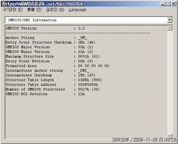
Task: Click the value 03DEh (990)
Action: [90, 80]
